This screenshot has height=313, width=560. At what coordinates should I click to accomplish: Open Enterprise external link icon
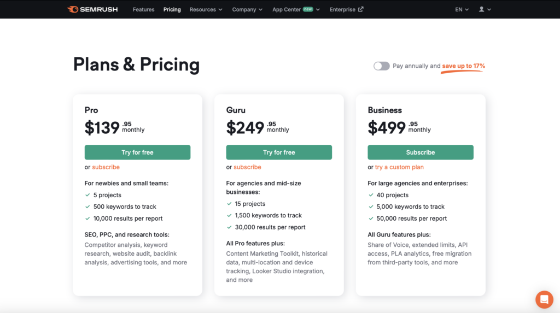point(361,9)
